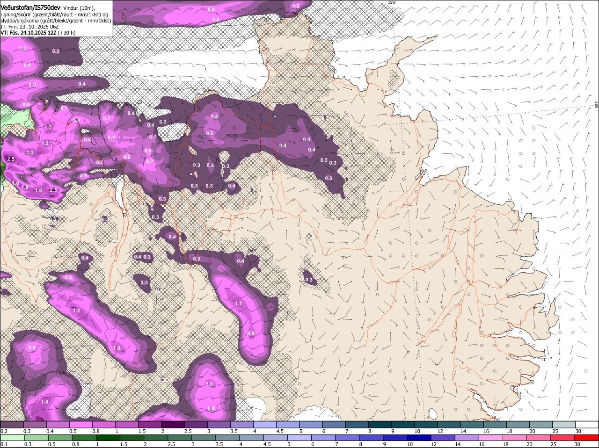This screenshot has width=599, height=448.
Task: Select the pale gray snow swatch between 25 and 30
Action: click(x=564, y=424)
